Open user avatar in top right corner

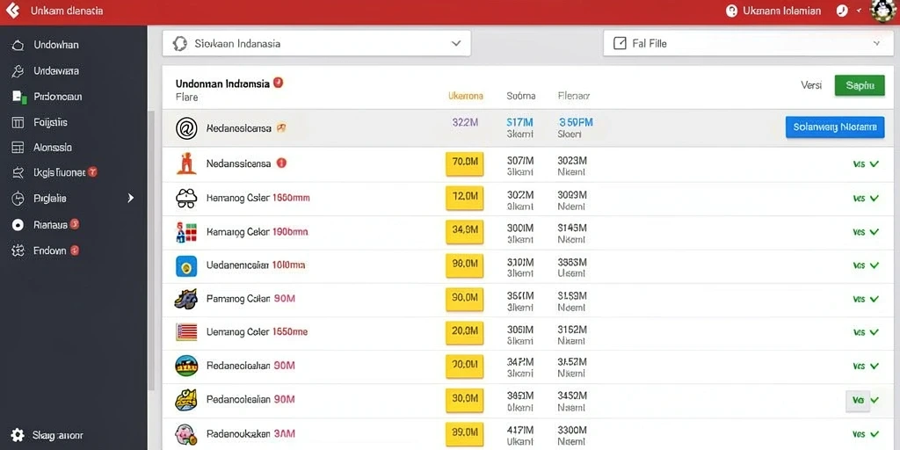point(883,11)
